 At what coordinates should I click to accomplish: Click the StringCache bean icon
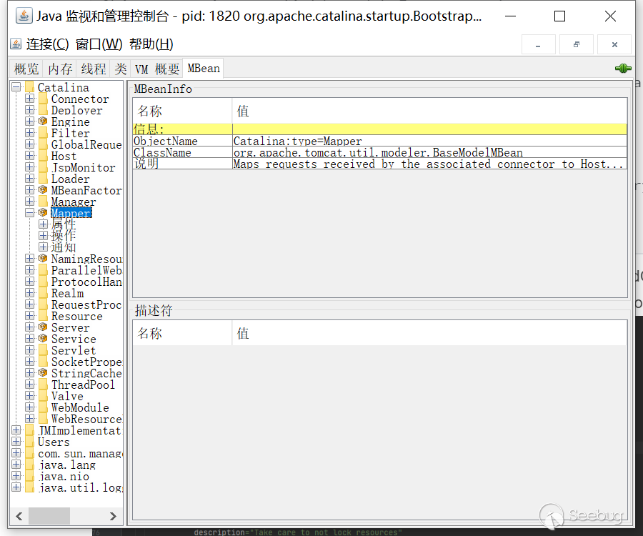coord(42,373)
